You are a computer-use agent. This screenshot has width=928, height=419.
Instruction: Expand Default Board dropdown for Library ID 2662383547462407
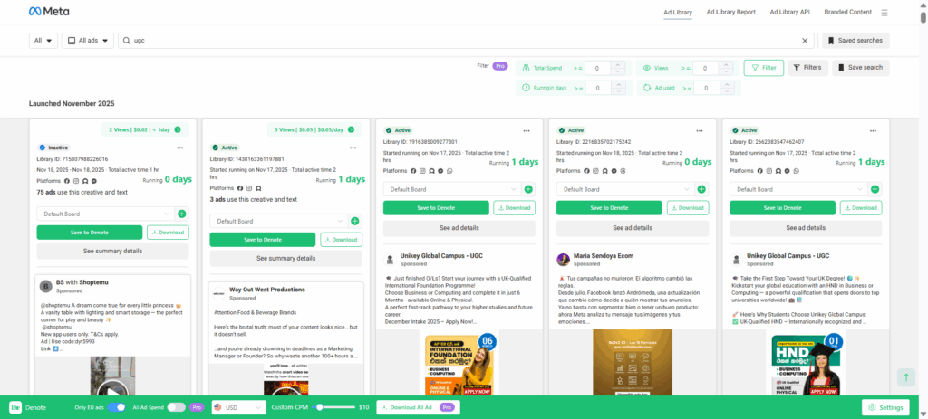click(798, 189)
